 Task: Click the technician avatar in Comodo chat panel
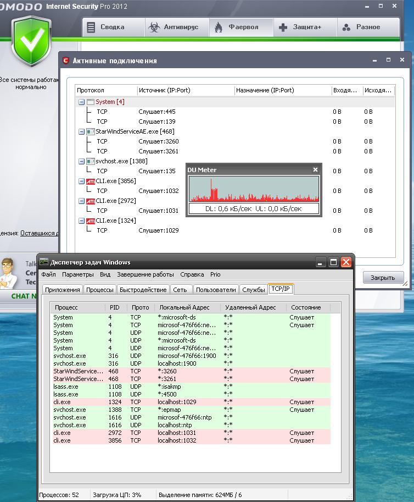(9, 273)
